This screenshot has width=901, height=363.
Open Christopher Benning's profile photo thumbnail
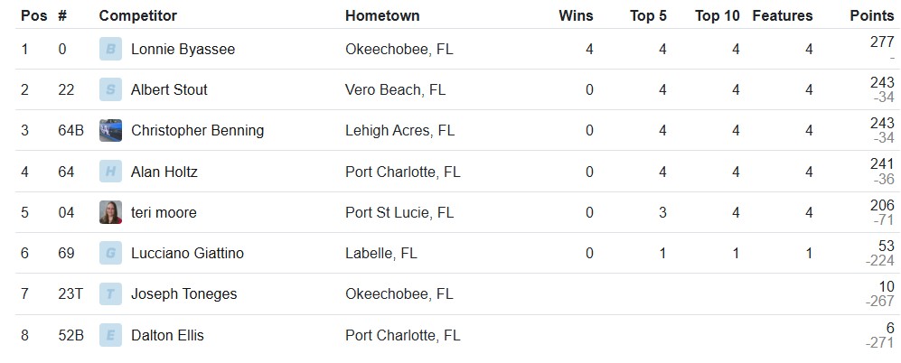[110, 130]
